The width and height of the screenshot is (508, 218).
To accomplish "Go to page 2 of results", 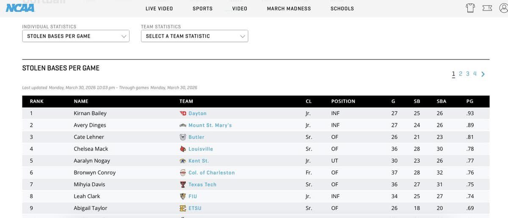I will (x=461, y=74).
